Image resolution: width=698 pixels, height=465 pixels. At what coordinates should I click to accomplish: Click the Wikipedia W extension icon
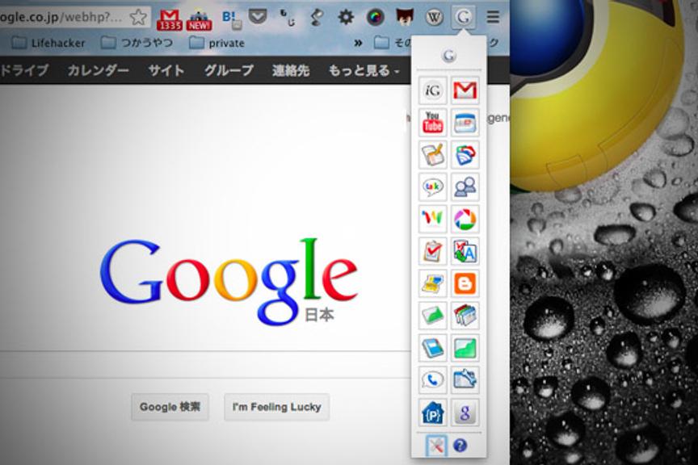pyautogui.click(x=434, y=17)
